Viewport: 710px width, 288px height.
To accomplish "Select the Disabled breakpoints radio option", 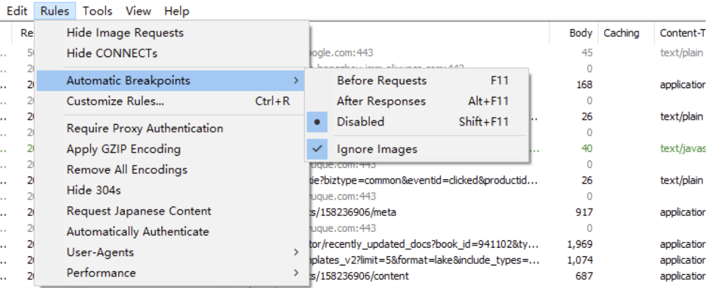I will [x=361, y=122].
